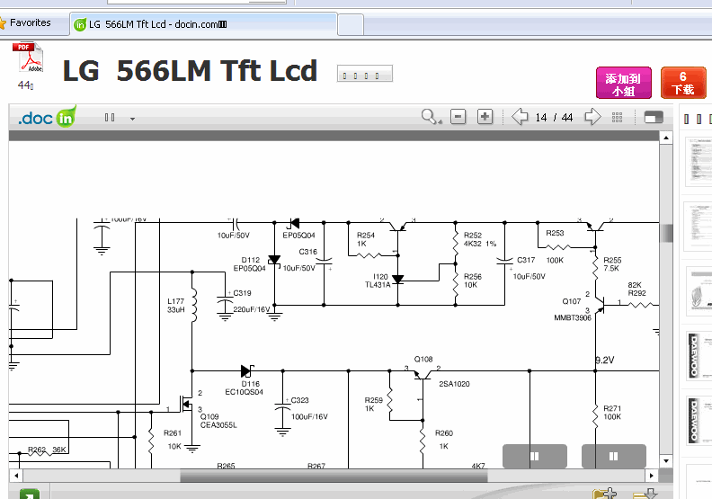Image resolution: width=712 pixels, height=499 pixels.
Task: Click the pink add-to-group button
Action: pyautogui.click(x=624, y=83)
